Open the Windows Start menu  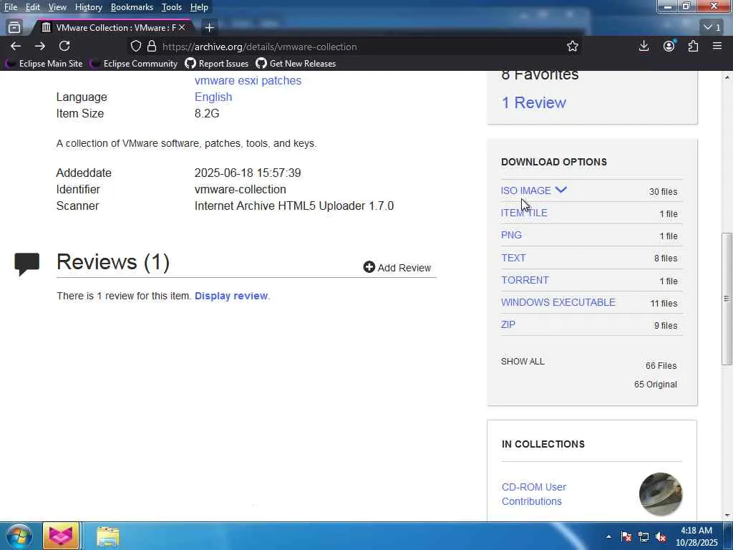click(x=19, y=536)
